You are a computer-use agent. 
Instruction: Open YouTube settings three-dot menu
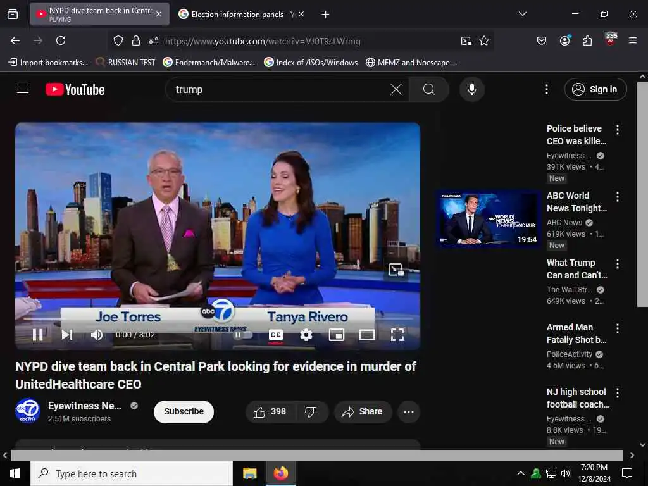tap(546, 89)
